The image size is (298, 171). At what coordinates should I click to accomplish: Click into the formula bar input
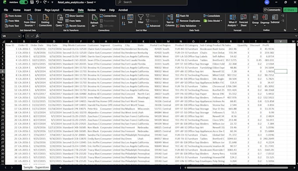167,36
